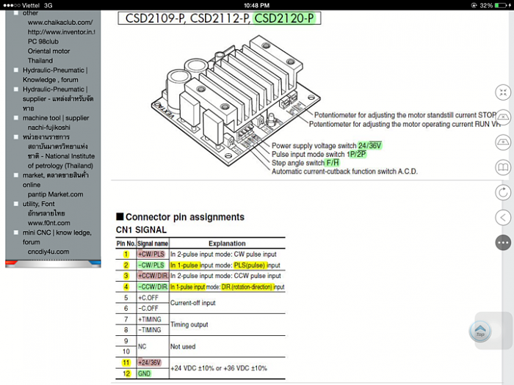
Task: Select the 'Signal name' column header
Action: coord(153,243)
